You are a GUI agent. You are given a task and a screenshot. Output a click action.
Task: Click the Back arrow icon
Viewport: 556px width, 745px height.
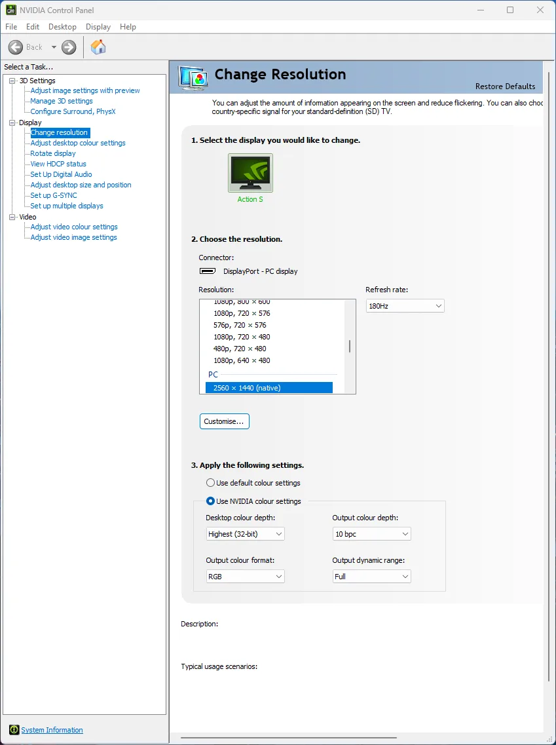click(x=16, y=47)
